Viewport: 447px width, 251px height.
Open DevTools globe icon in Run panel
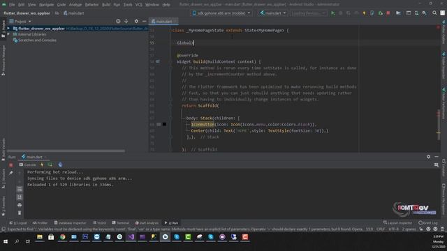60,165
